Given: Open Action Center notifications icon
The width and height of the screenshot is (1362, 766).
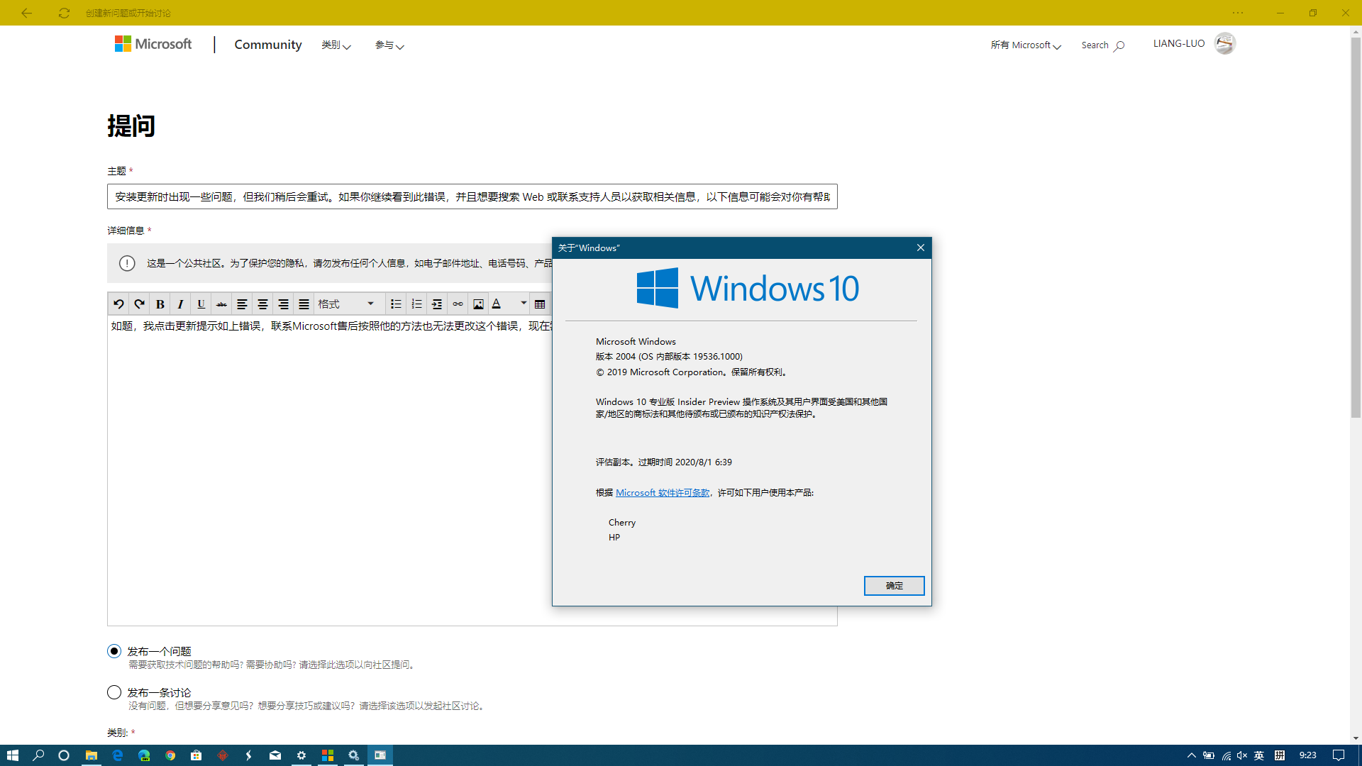Looking at the screenshot, I should click(1338, 755).
